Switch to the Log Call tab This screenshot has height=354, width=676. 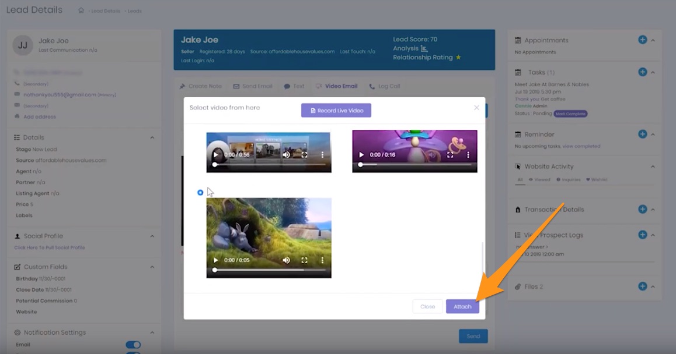click(x=385, y=86)
